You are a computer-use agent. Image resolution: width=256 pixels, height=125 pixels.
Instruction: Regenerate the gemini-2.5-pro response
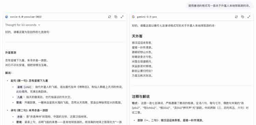236,17
